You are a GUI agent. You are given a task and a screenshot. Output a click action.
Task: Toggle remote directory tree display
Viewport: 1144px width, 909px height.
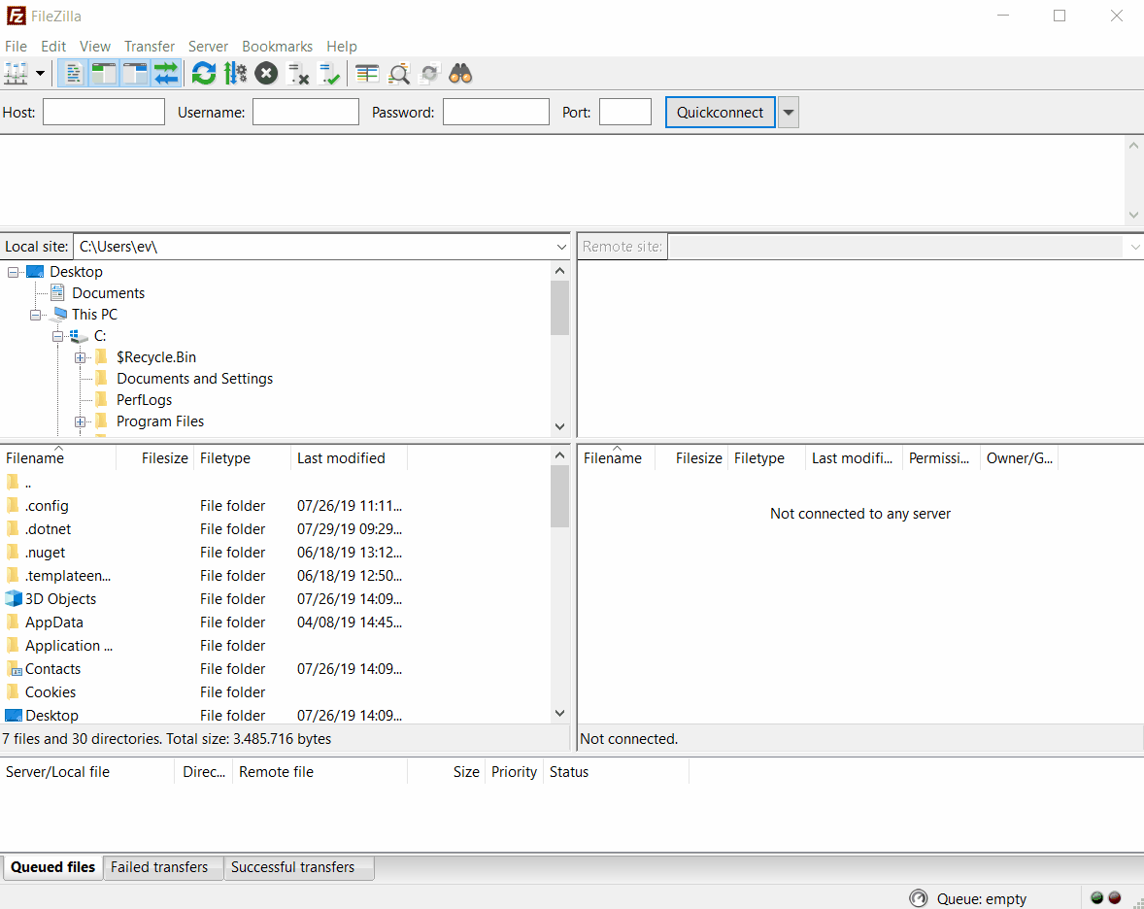pyautogui.click(x=135, y=74)
